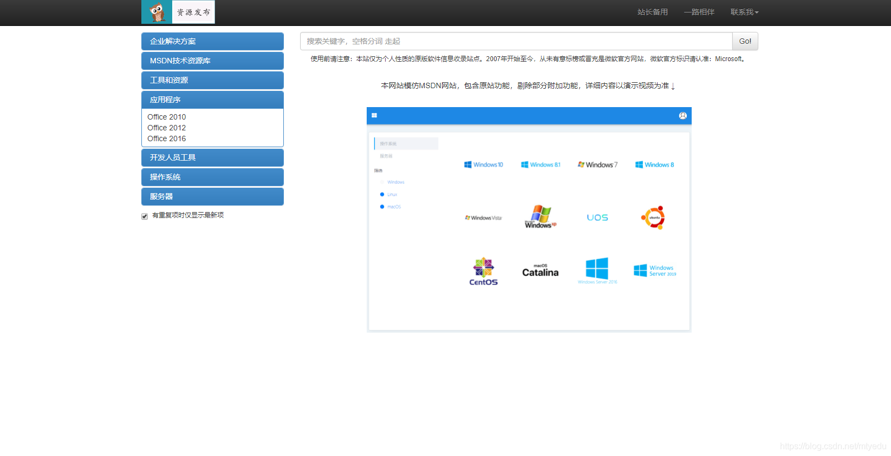Select Office 2016 in the application list

click(x=166, y=138)
